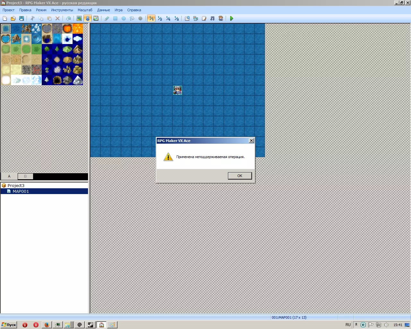Click the Undo arrow icon
This screenshot has height=329, width=411.
click(68, 18)
